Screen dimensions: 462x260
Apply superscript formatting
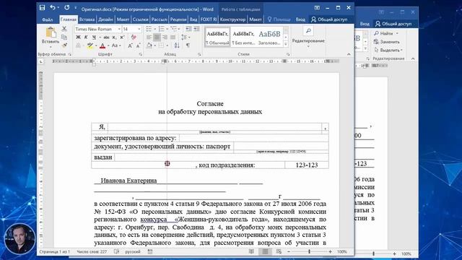(122, 38)
